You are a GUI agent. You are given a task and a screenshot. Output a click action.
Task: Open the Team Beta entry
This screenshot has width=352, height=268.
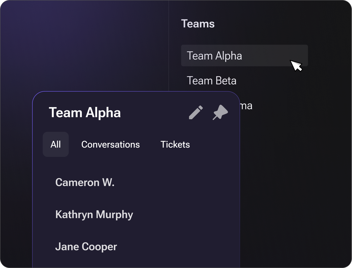(x=212, y=81)
